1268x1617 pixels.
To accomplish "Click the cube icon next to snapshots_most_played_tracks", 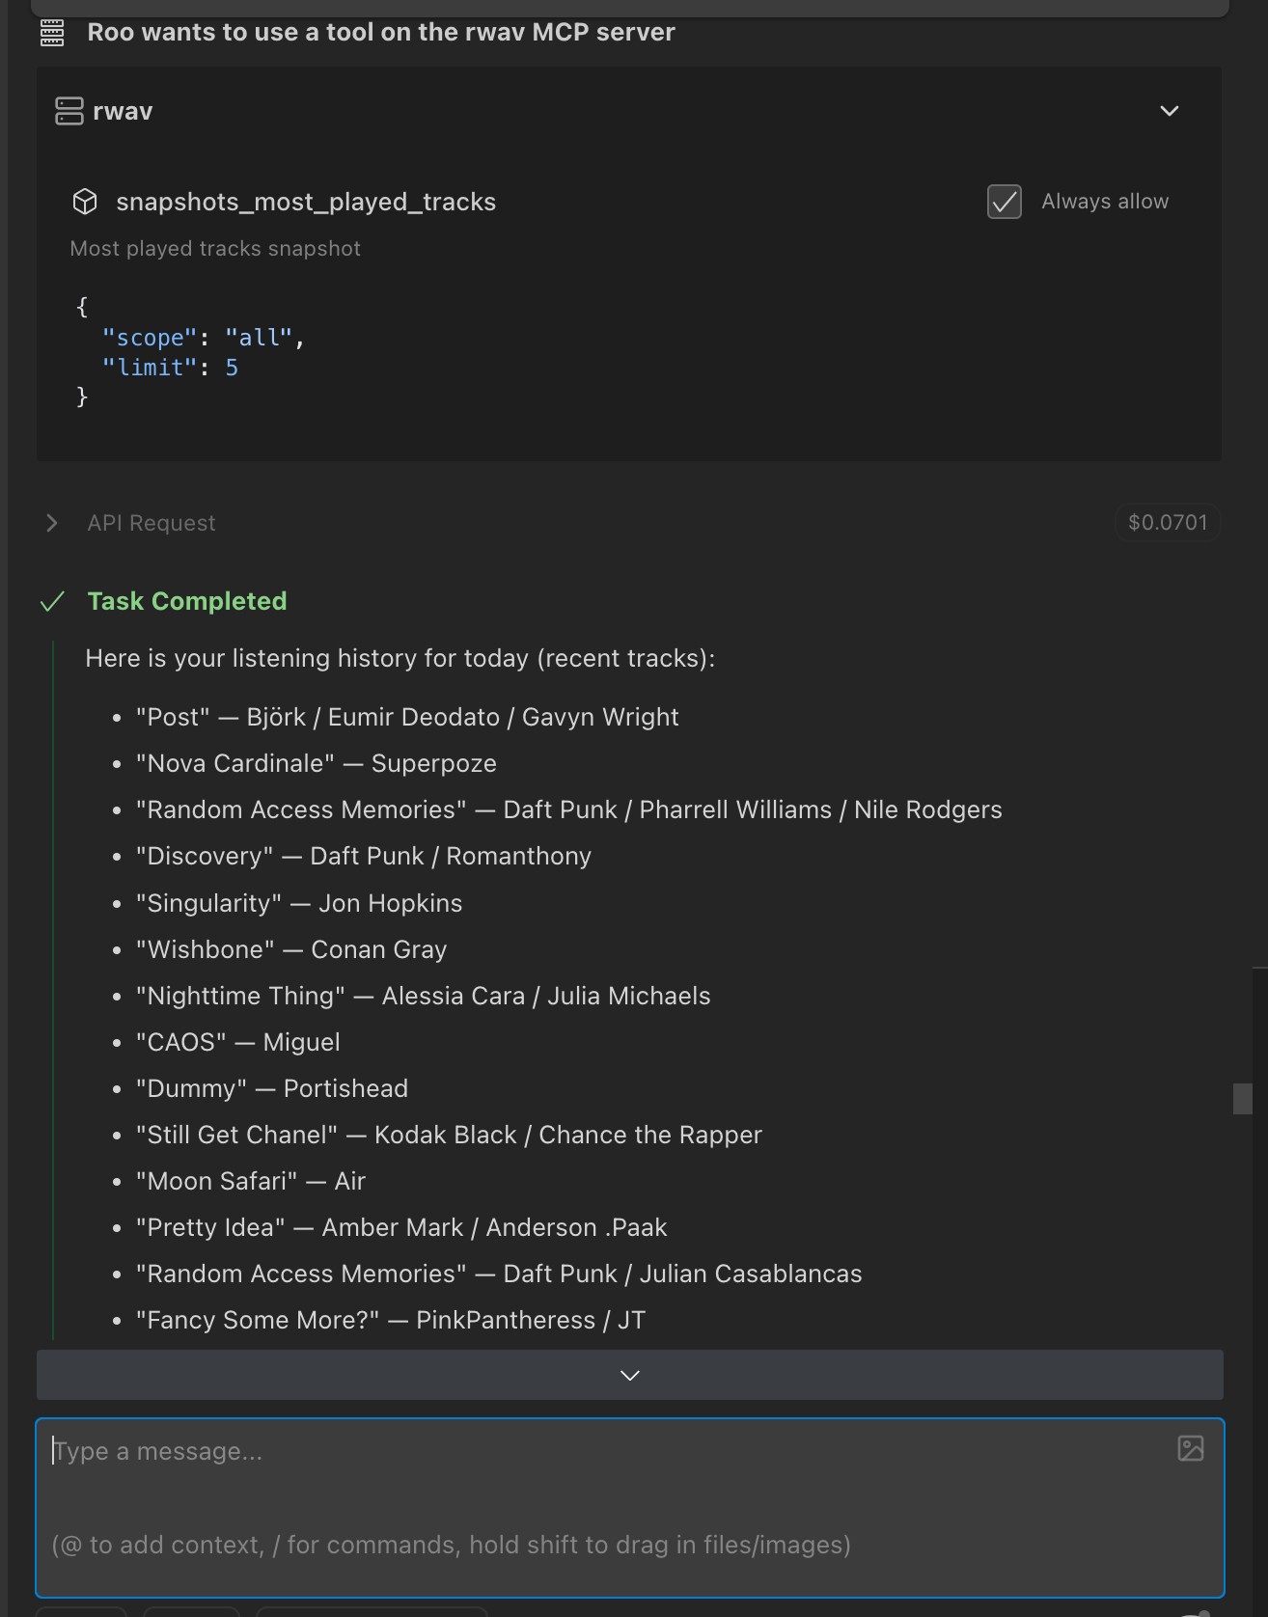I will (x=85, y=202).
